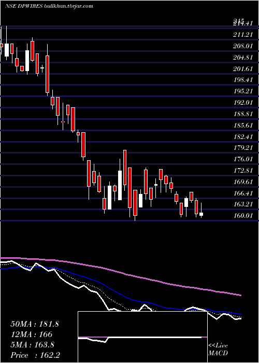The width and height of the screenshot is (259, 363).
Task: Click the 5MA : 163.8 readout
Action: [x=32, y=345]
